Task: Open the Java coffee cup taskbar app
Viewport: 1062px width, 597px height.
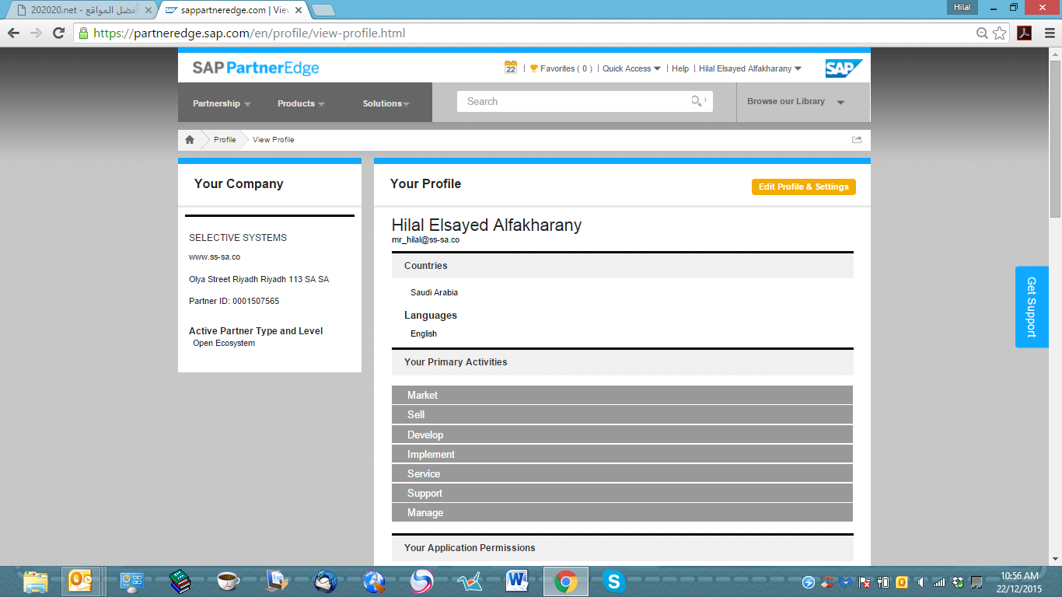Action: (228, 581)
